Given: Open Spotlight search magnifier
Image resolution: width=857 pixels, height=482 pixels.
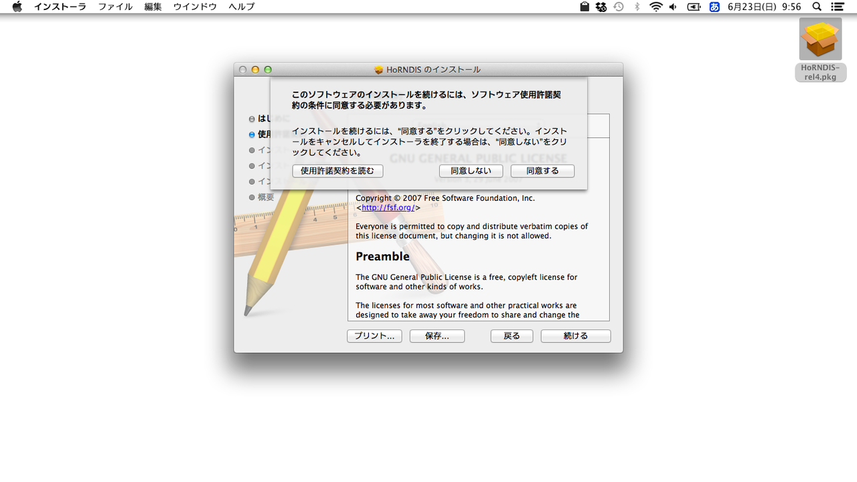Looking at the screenshot, I should pos(817,7).
